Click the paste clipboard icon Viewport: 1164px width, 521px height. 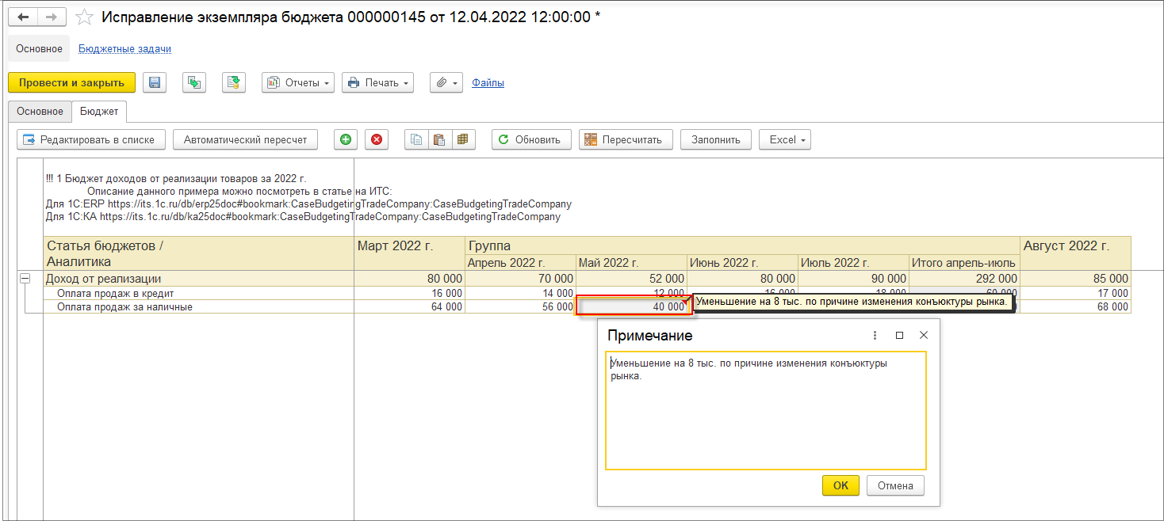439,140
